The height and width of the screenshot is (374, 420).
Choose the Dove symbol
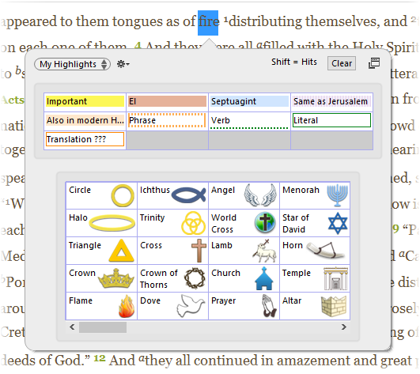click(x=172, y=306)
